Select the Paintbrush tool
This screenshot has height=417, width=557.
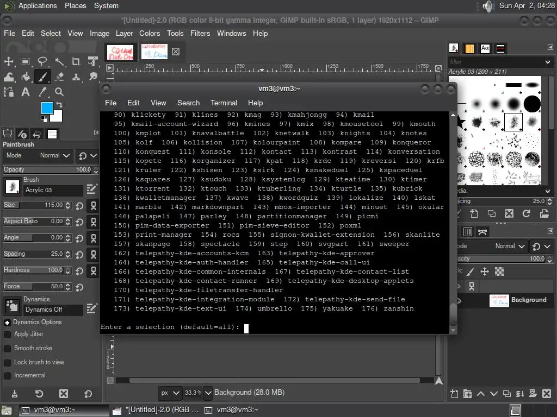pyautogui.click(x=42, y=77)
